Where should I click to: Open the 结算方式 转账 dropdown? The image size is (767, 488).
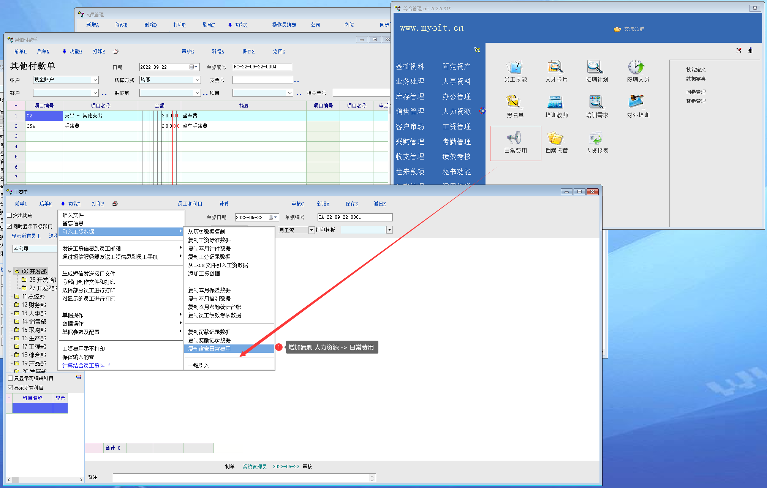tap(198, 80)
